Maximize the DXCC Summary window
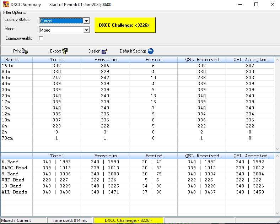280x224 pixels. pyautogui.click(x=256, y=4)
